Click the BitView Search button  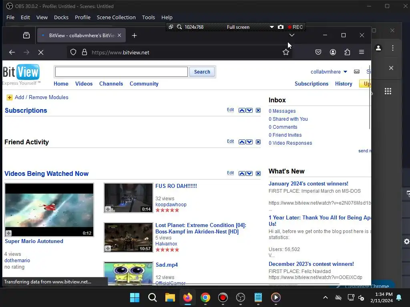tap(202, 72)
